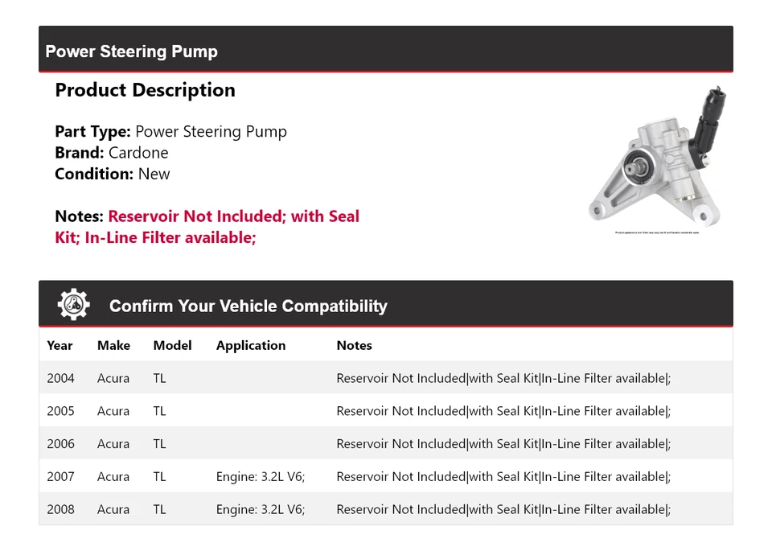Click the Model column header
The width and height of the screenshot is (772, 551).
tap(172, 345)
